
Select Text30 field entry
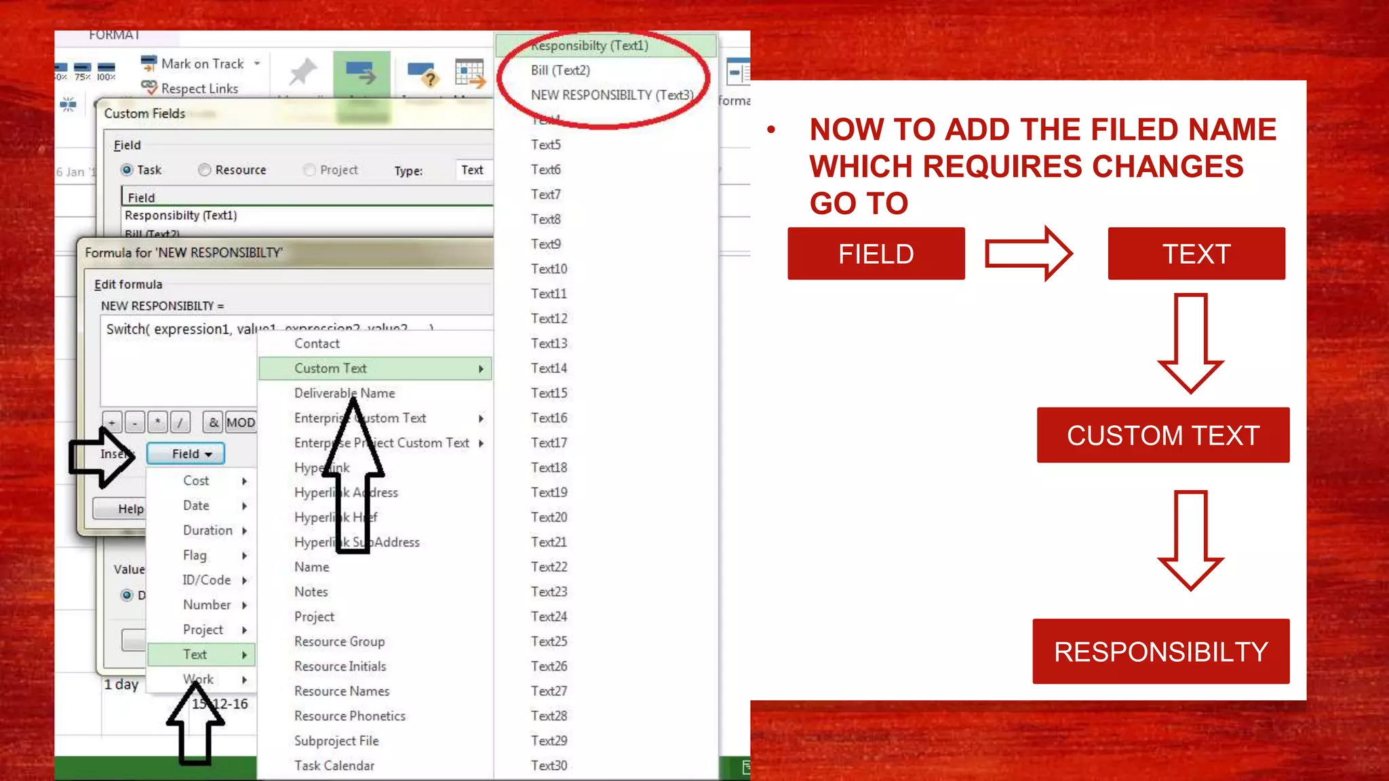pyautogui.click(x=606, y=765)
